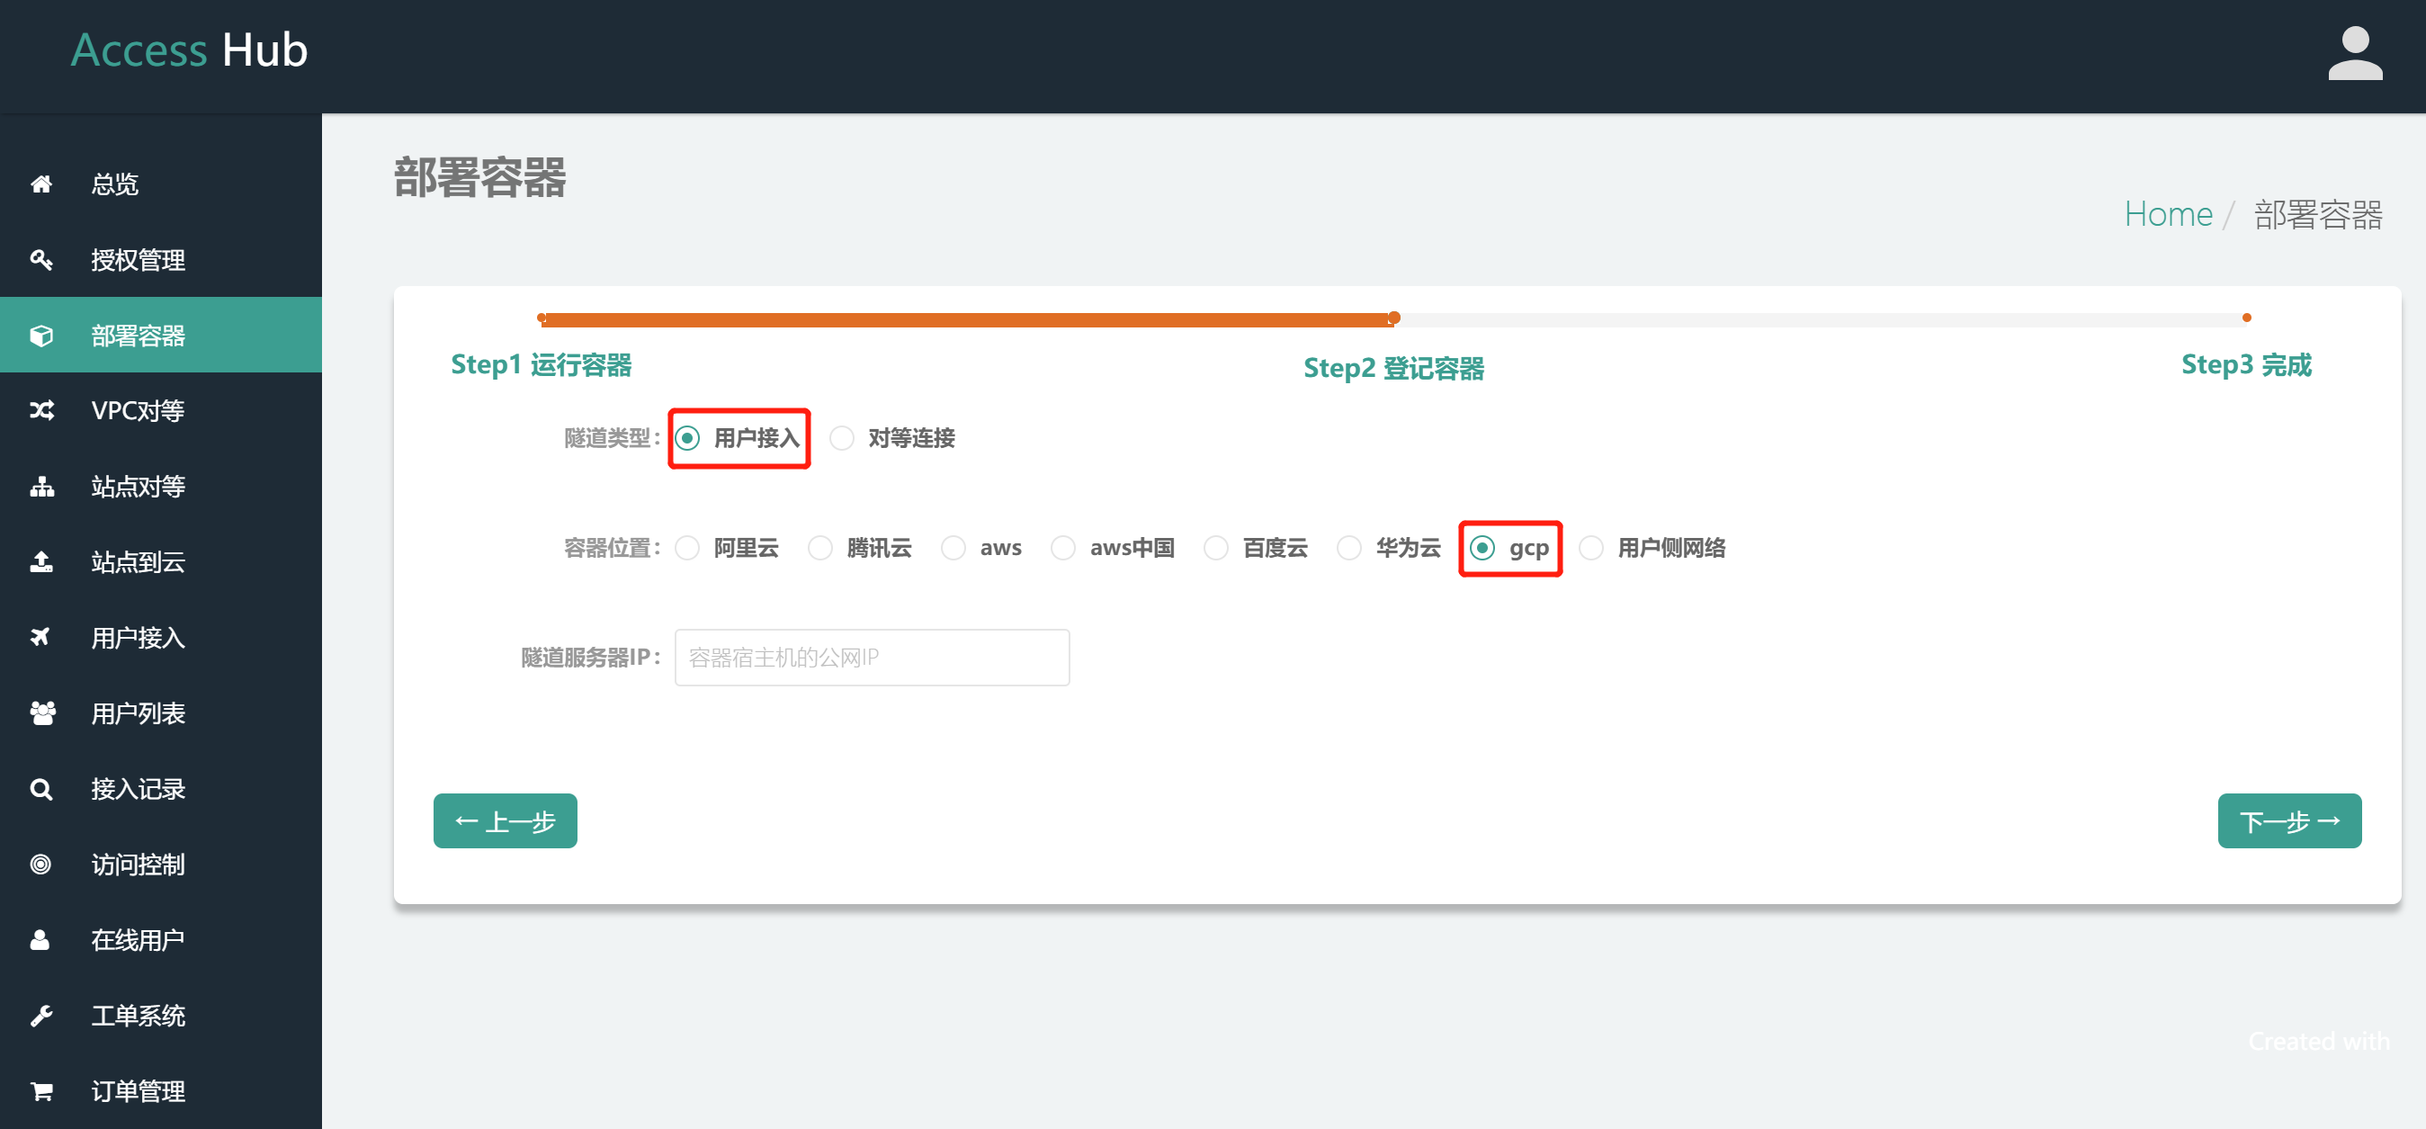Viewport: 2426px width, 1129px height.
Task: Click the sitemap icon beside 站点对等
Action: [x=41, y=486]
